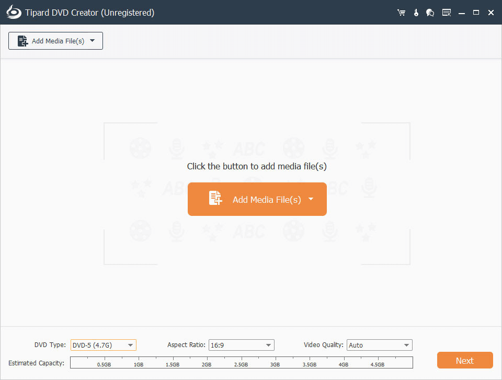Open the support chat bubbles icon
Image resolution: width=502 pixels, height=380 pixels.
(430, 13)
